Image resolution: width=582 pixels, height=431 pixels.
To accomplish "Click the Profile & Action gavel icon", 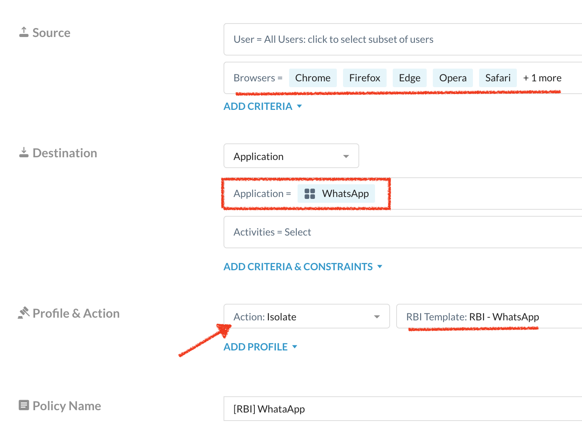I will (x=24, y=313).
